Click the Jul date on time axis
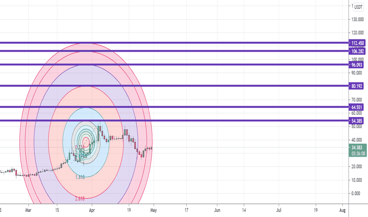This screenshot has height=217, width=368. point(279,210)
